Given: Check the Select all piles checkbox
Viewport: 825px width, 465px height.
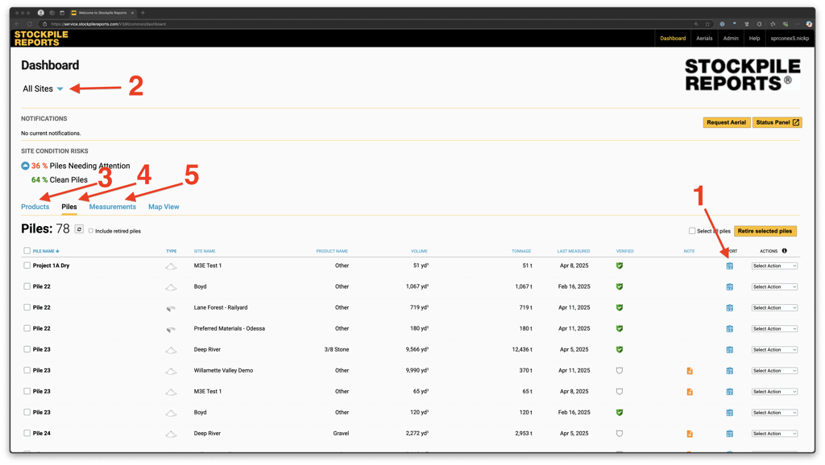Looking at the screenshot, I should click(x=692, y=231).
